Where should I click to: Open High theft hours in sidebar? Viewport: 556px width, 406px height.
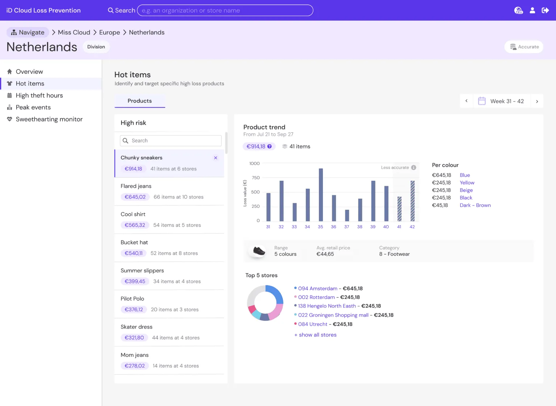[39, 95]
